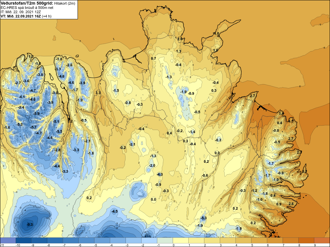The height and width of the screenshot is (247, 330).
Task: Click the -4.1 temperature value
Action: (x=22, y=97)
